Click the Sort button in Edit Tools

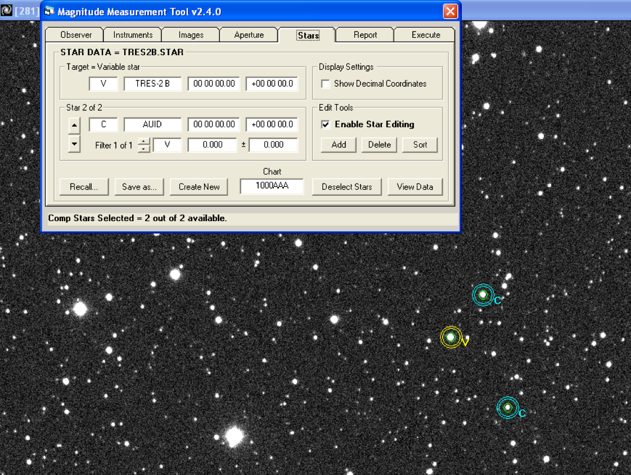pos(420,145)
